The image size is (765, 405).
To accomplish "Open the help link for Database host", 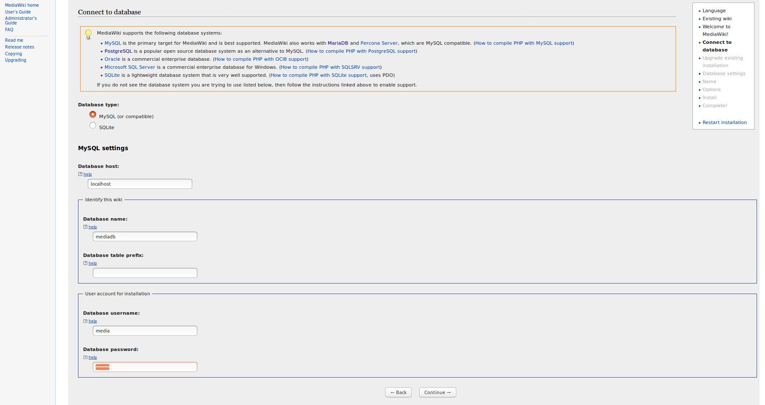I will tap(88, 174).
